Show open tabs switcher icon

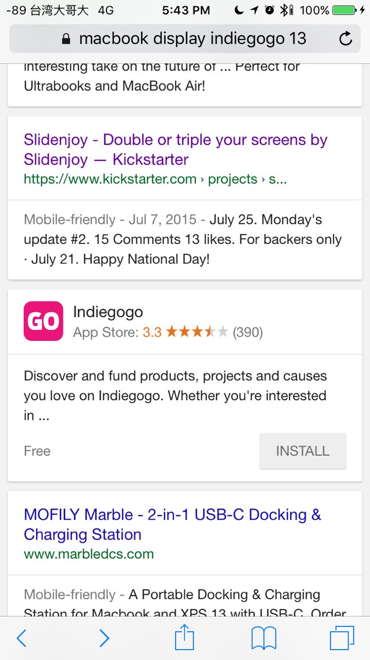[342, 638]
